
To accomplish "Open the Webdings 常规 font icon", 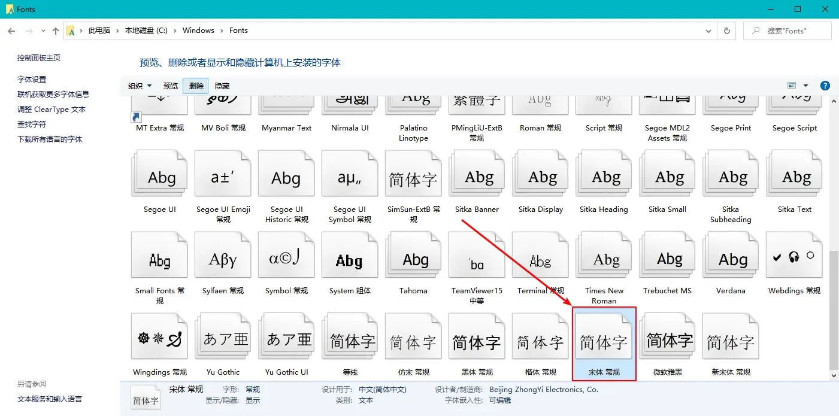I will click(793, 254).
